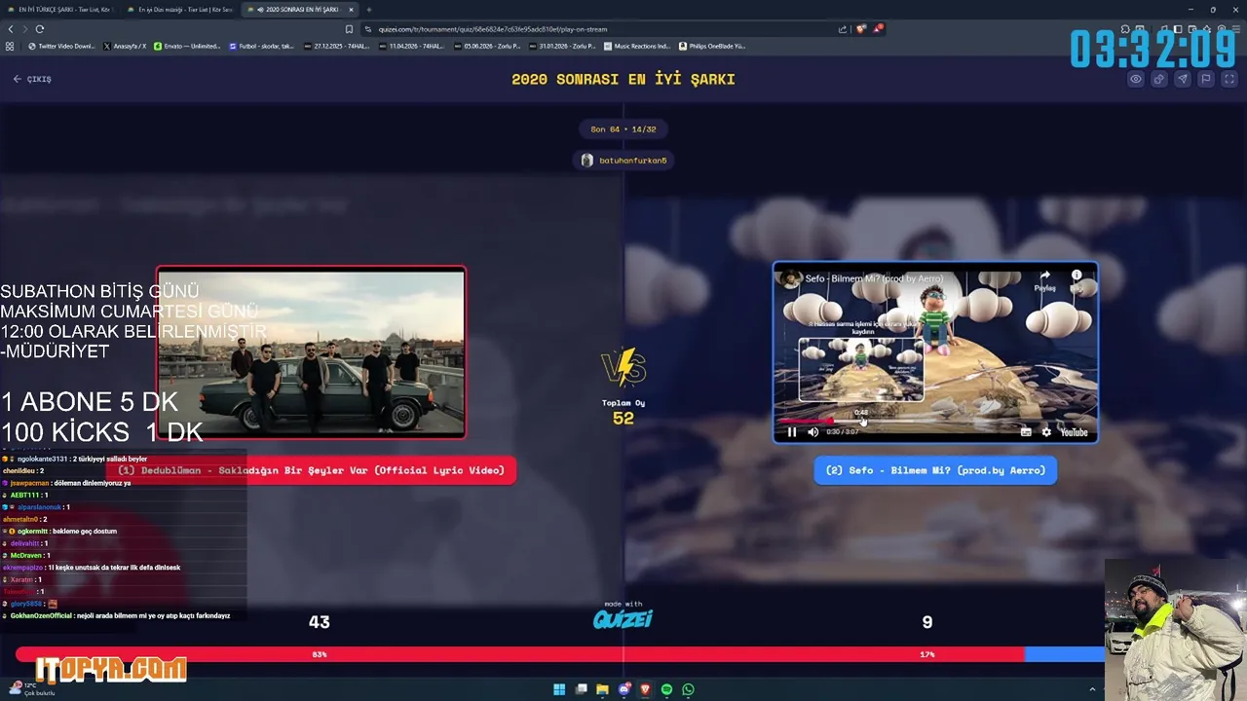Viewport: 1247px width, 701px height.
Task: Switch to the EN İYİ TÜRKÇE ŞARKI tab
Action: point(61,10)
